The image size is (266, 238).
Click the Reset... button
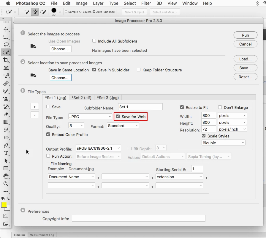[x=246, y=77]
